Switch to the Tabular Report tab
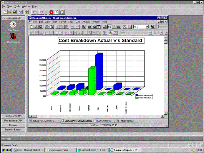The width and height of the screenshot is (204, 153). (x=126, y=121)
